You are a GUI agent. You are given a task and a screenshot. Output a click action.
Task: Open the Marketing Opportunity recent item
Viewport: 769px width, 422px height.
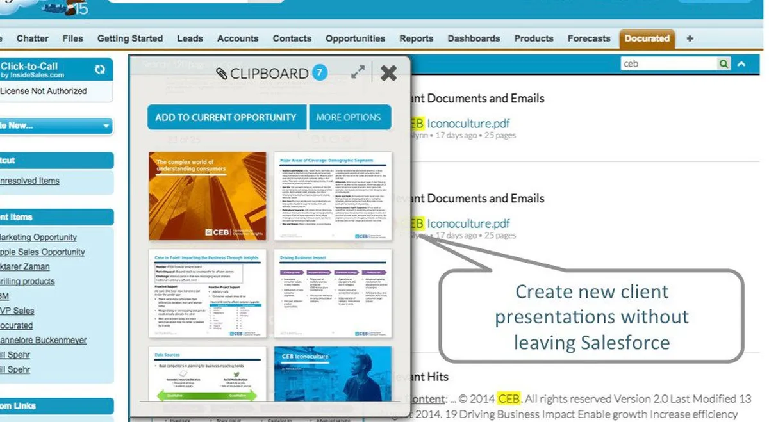point(38,237)
